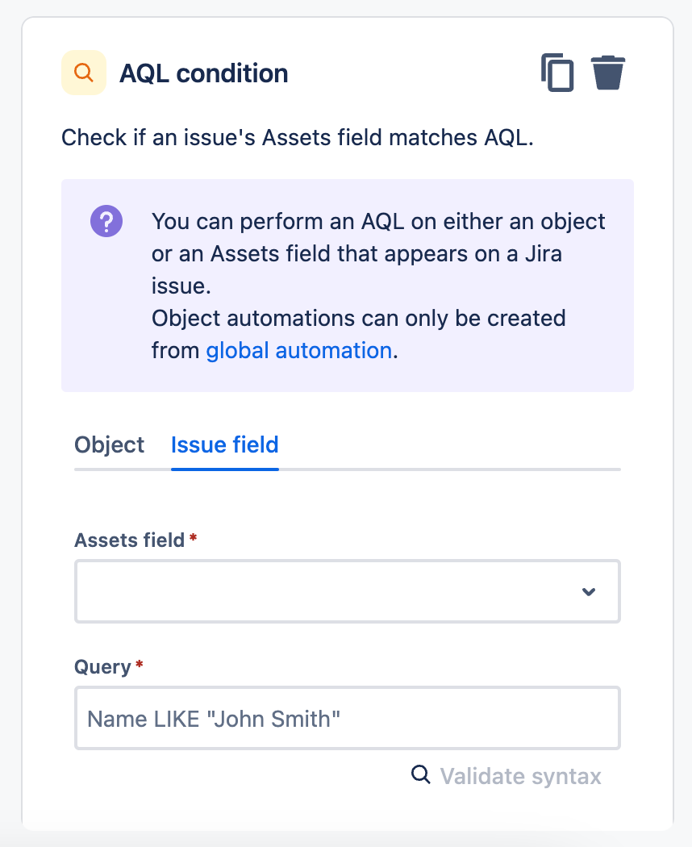Select the Issue field tab
692x847 pixels.
click(224, 444)
